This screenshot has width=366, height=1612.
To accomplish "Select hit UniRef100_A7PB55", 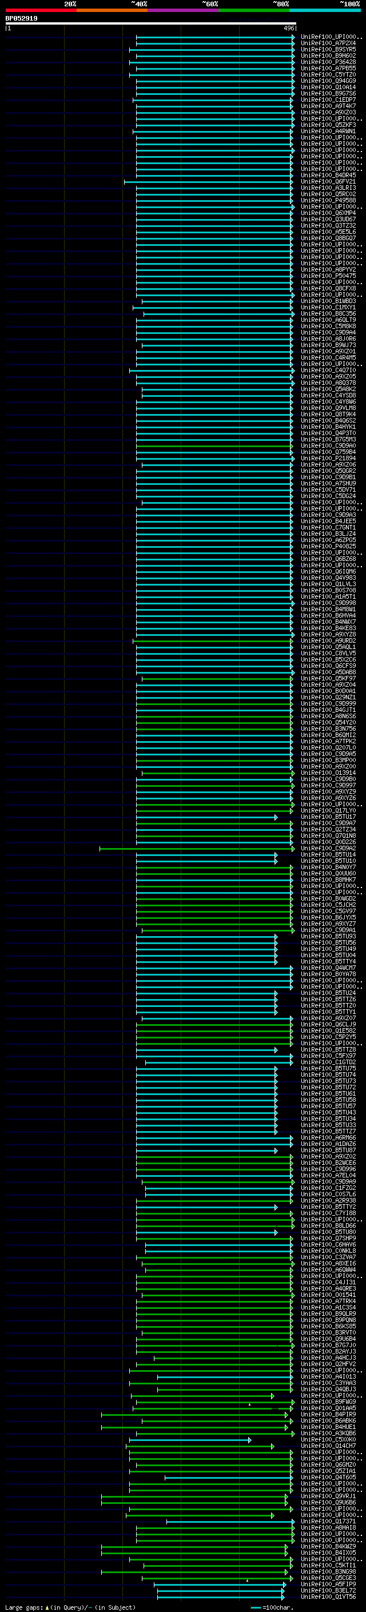I will [328, 68].
